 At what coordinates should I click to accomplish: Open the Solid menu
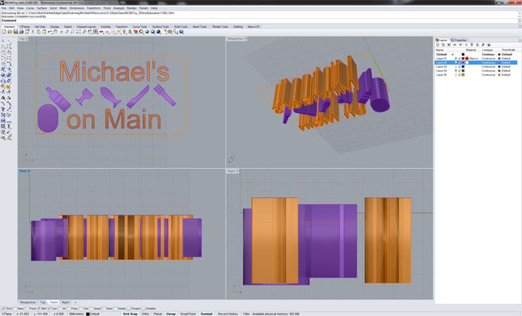53,8
